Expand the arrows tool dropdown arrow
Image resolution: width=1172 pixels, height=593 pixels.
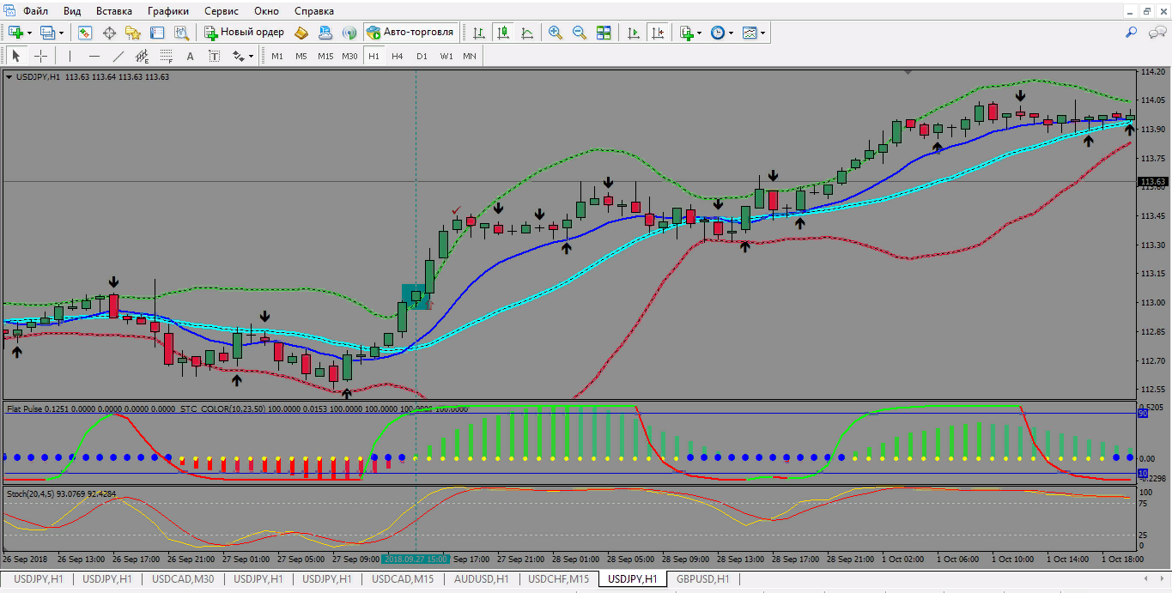coord(252,56)
